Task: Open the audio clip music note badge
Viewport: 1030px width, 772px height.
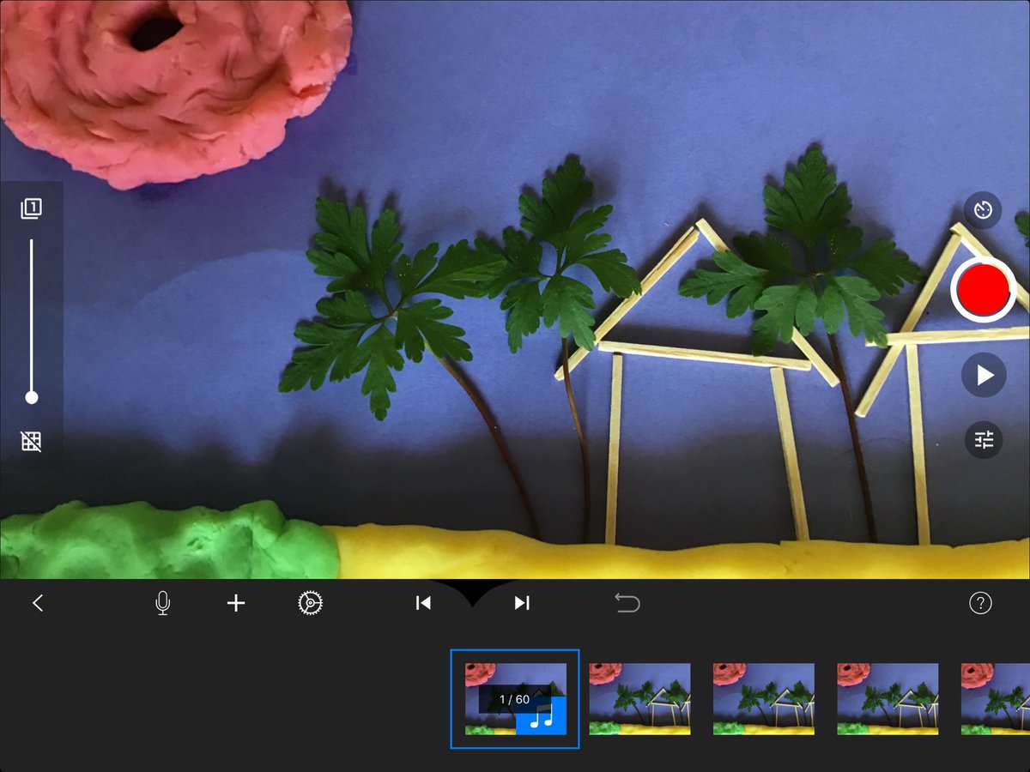Action: (x=542, y=716)
